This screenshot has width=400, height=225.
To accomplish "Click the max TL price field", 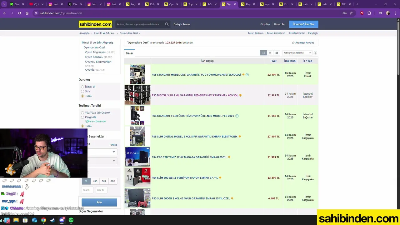I will [102, 190].
